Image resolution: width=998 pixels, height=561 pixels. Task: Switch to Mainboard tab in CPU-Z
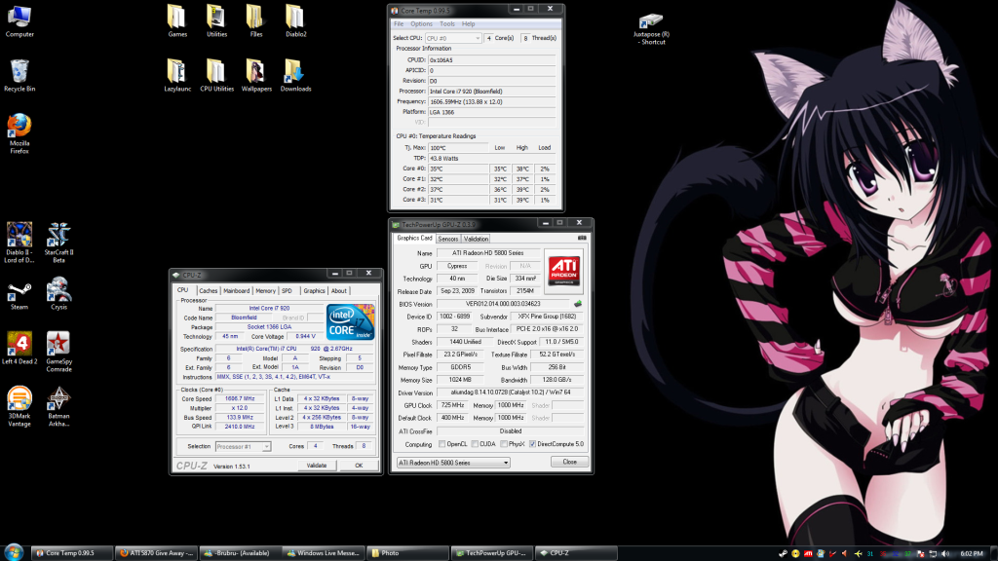click(x=236, y=290)
